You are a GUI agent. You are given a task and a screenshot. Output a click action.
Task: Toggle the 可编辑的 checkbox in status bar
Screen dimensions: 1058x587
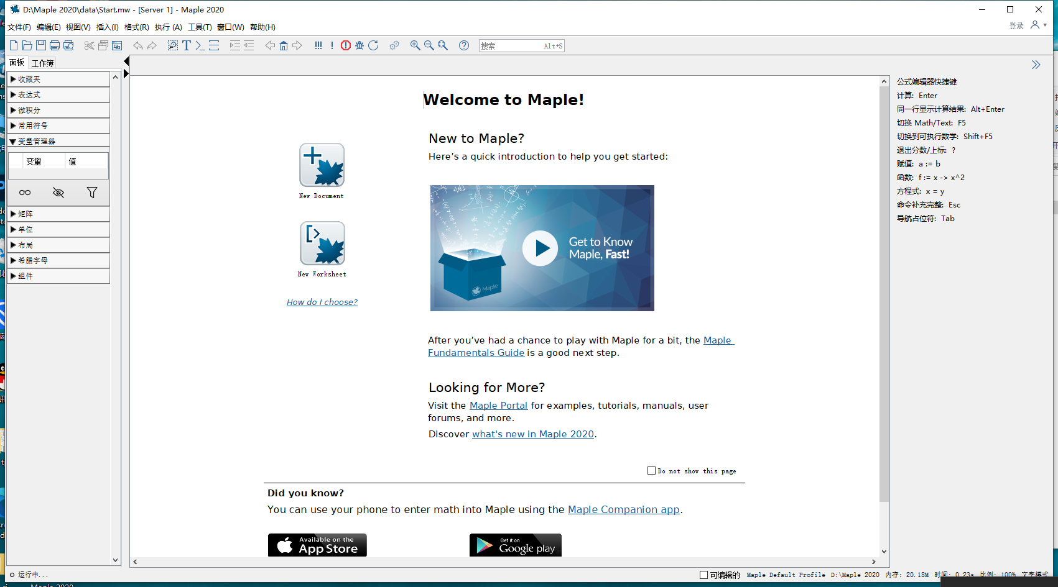pyautogui.click(x=703, y=575)
